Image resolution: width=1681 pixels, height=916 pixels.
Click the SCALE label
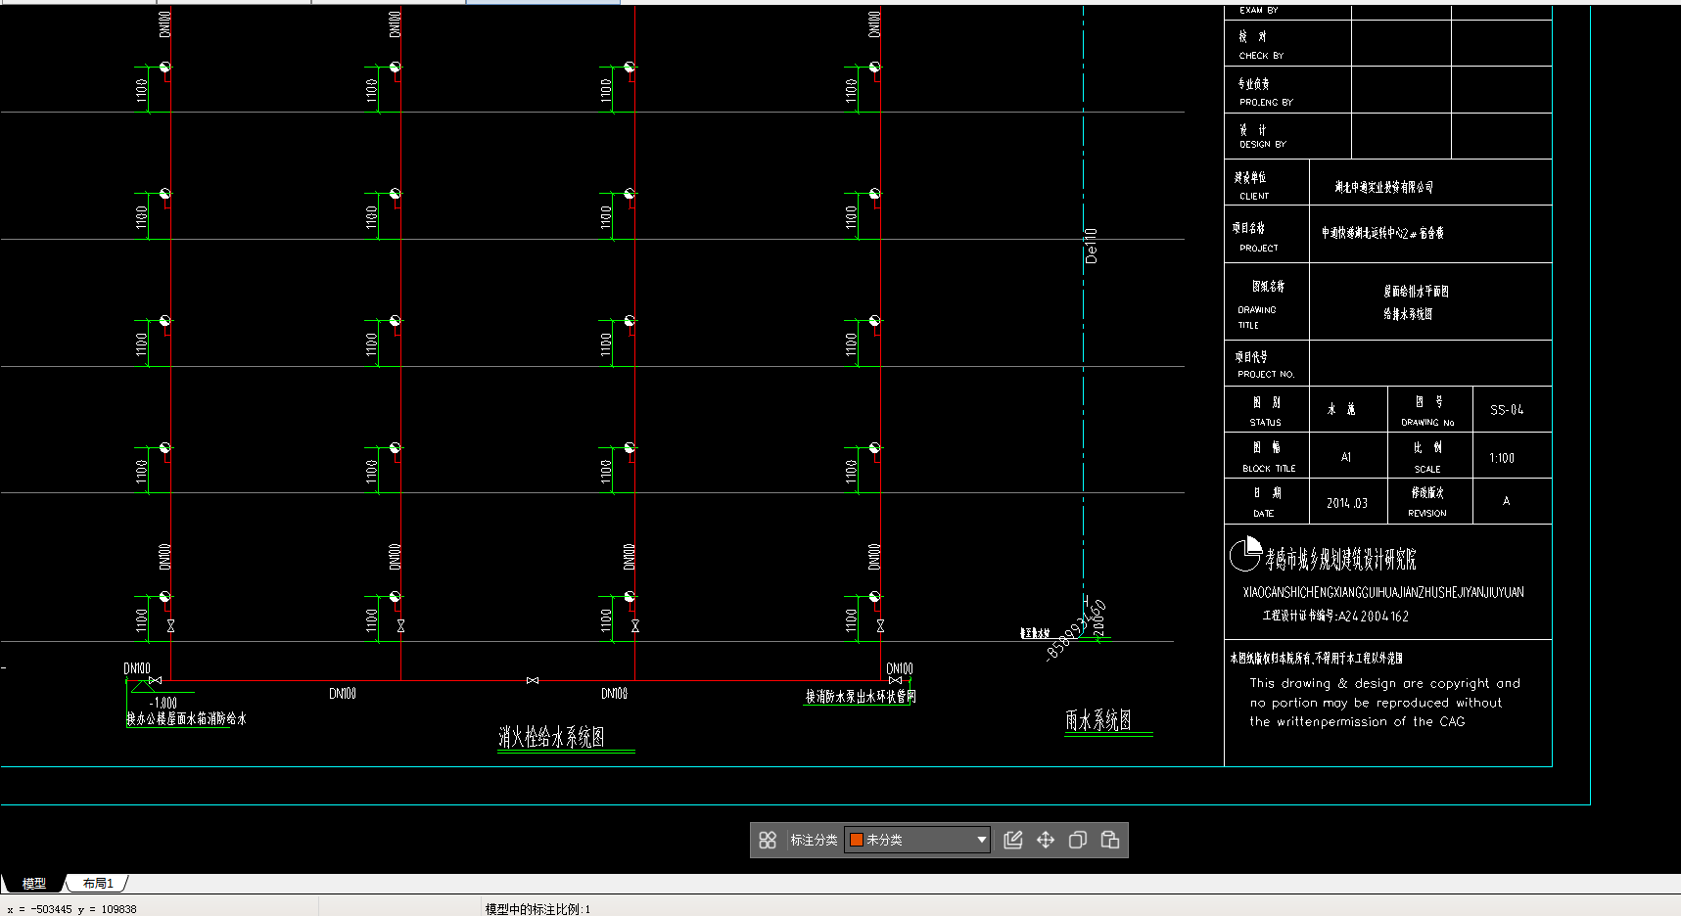coord(1427,470)
